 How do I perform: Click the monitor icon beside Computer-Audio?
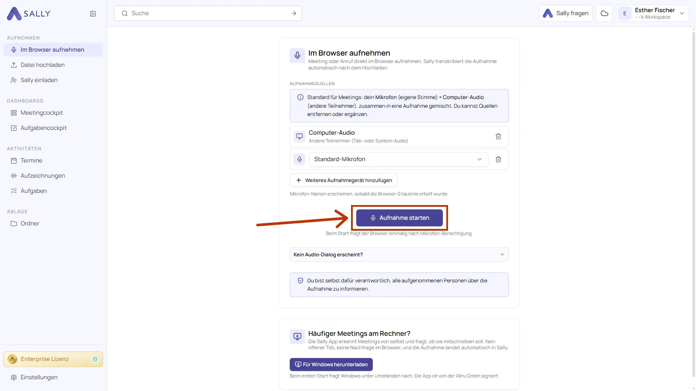(300, 136)
